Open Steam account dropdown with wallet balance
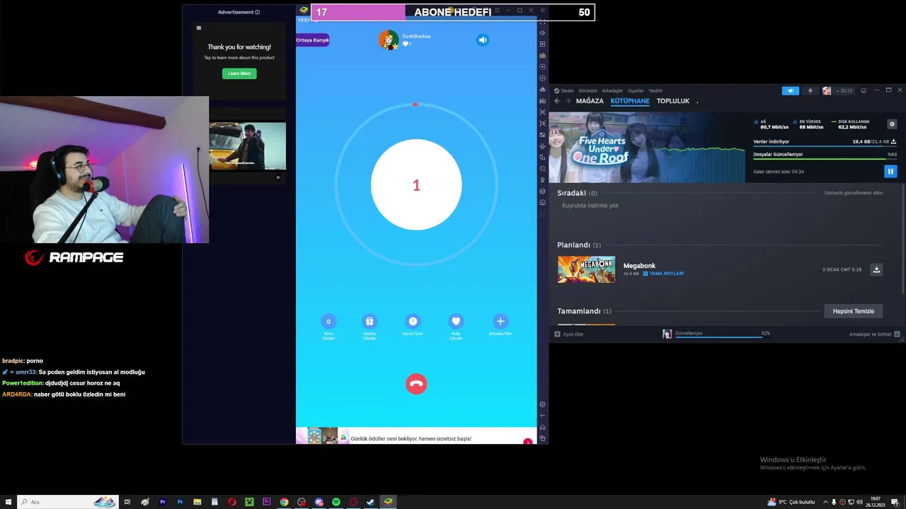The width and height of the screenshot is (906, 509). [838, 90]
